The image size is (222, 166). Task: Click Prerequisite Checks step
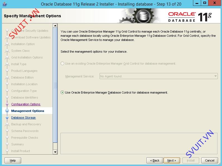(x=25, y=138)
